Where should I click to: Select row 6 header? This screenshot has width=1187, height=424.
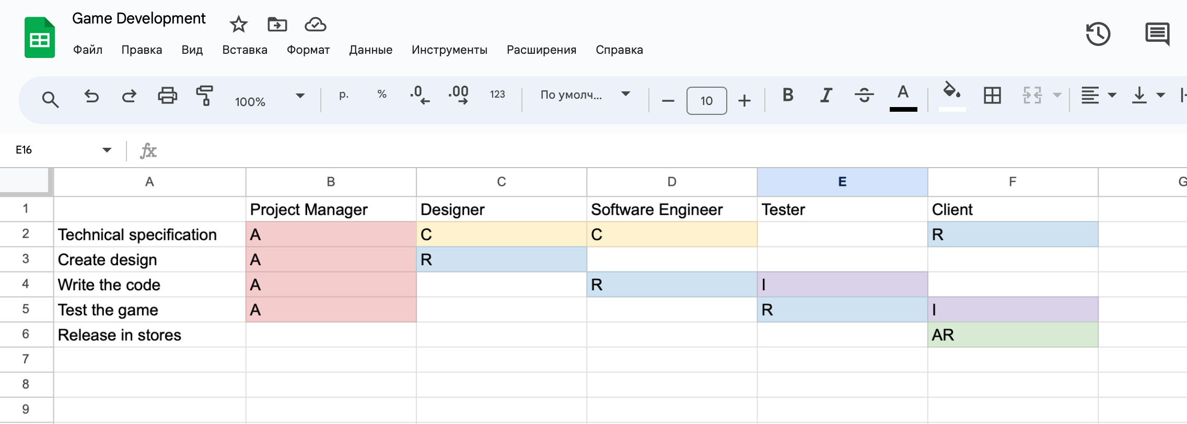pos(26,335)
